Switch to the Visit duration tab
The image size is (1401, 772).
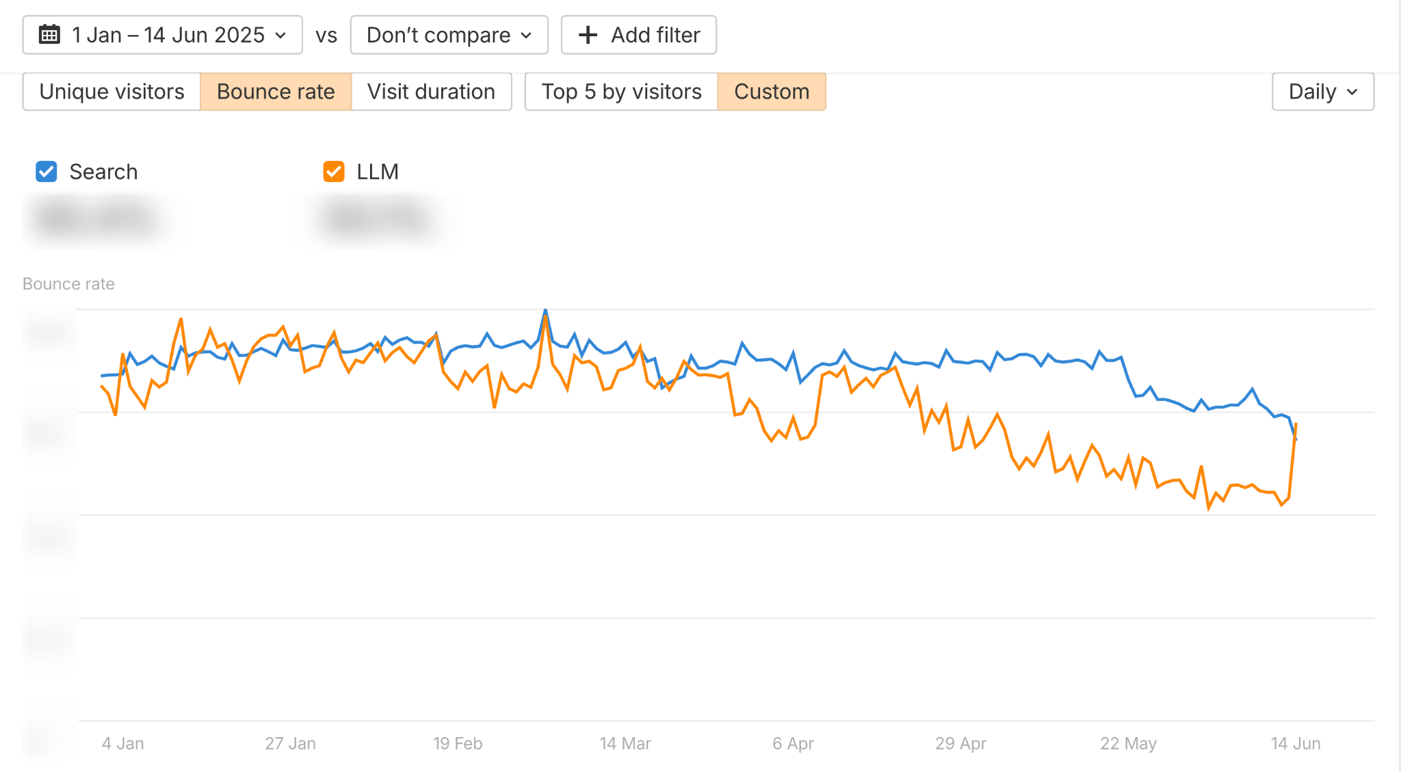(431, 91)
